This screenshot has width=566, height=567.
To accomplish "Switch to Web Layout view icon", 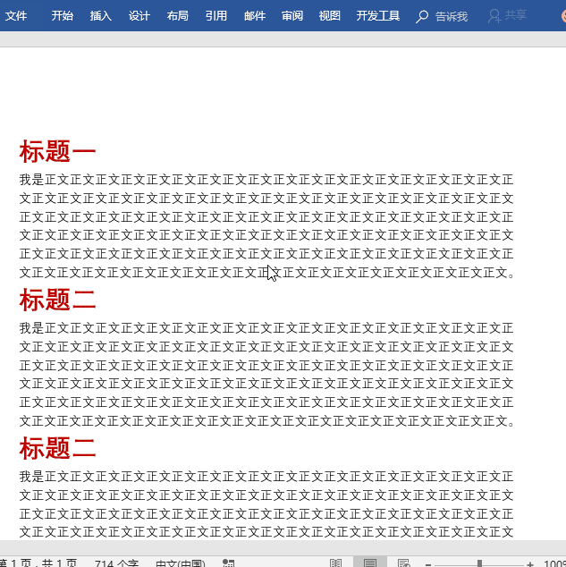I will pos(404,563).
